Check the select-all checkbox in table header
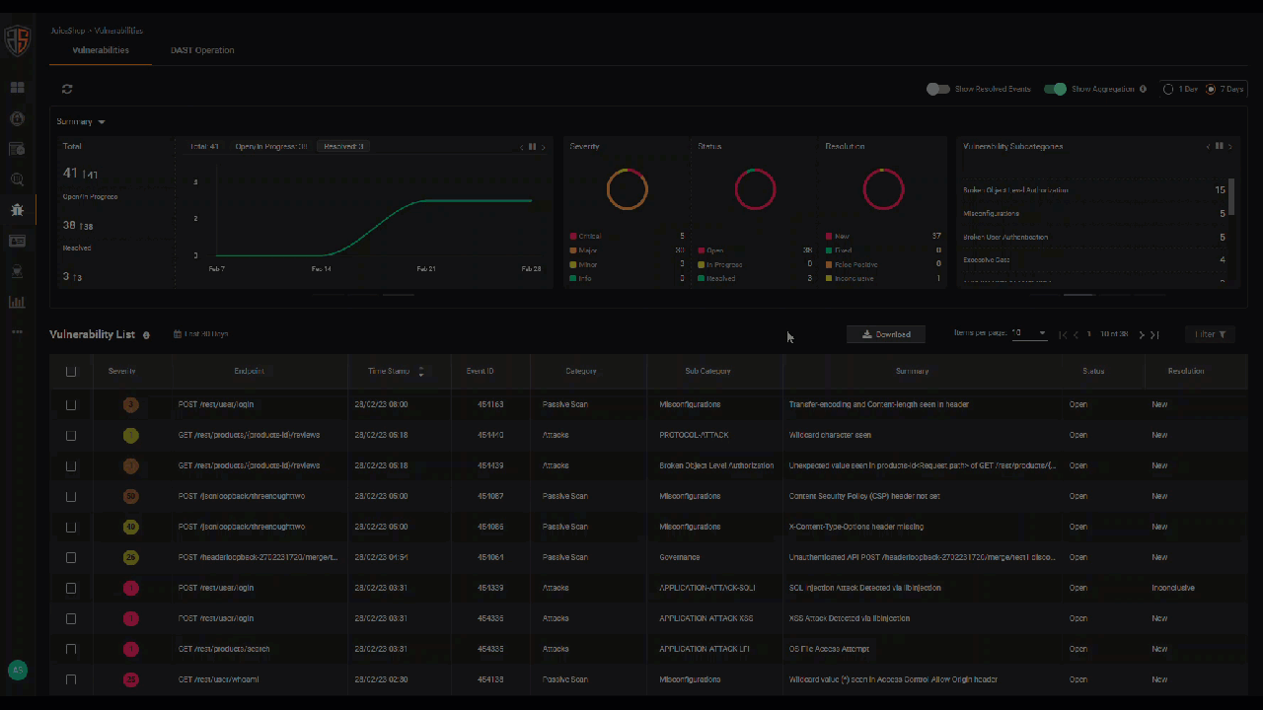Viewport: 1263px width, 710px height. coord(71,372)
